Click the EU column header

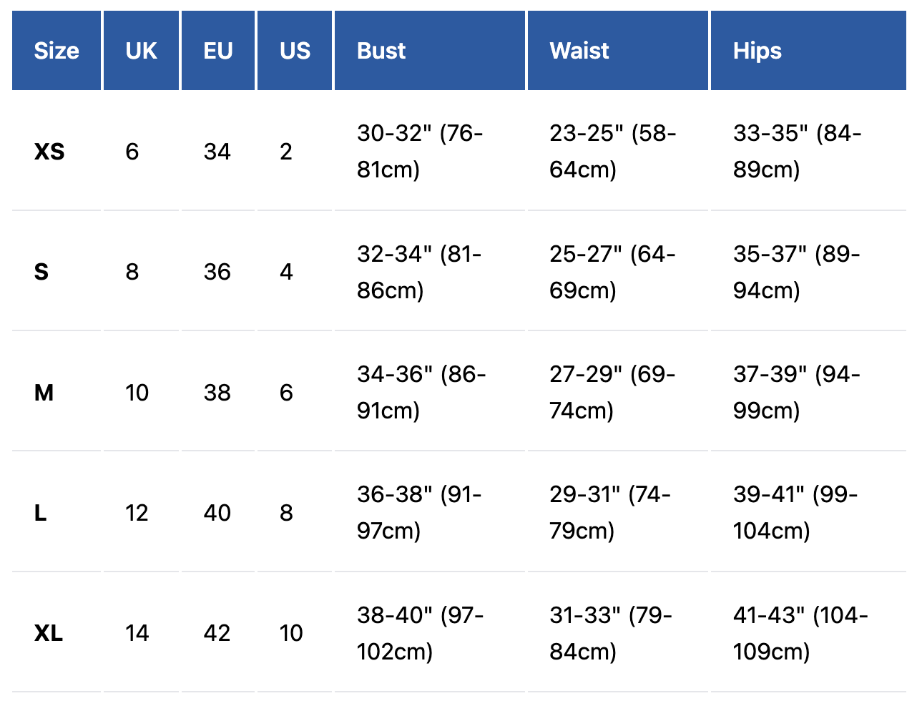(x=218, y=51)
